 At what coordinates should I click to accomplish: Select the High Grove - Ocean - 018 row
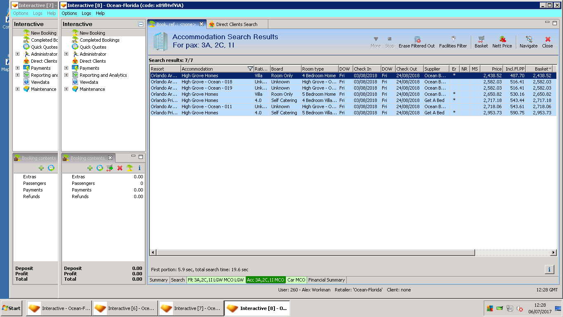point(353,82)
